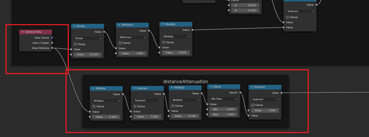Collapse the Camera Data node with its chevron
The width and height of the screenshot is (369, 137).
pyautogui.click(x=22, y=32)
